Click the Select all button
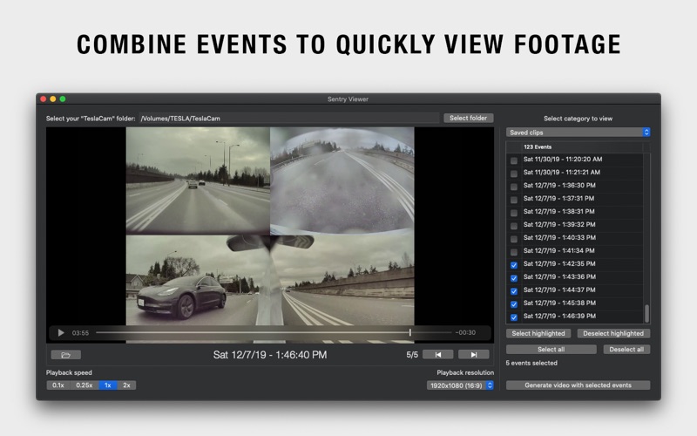 tap(552, 350)
